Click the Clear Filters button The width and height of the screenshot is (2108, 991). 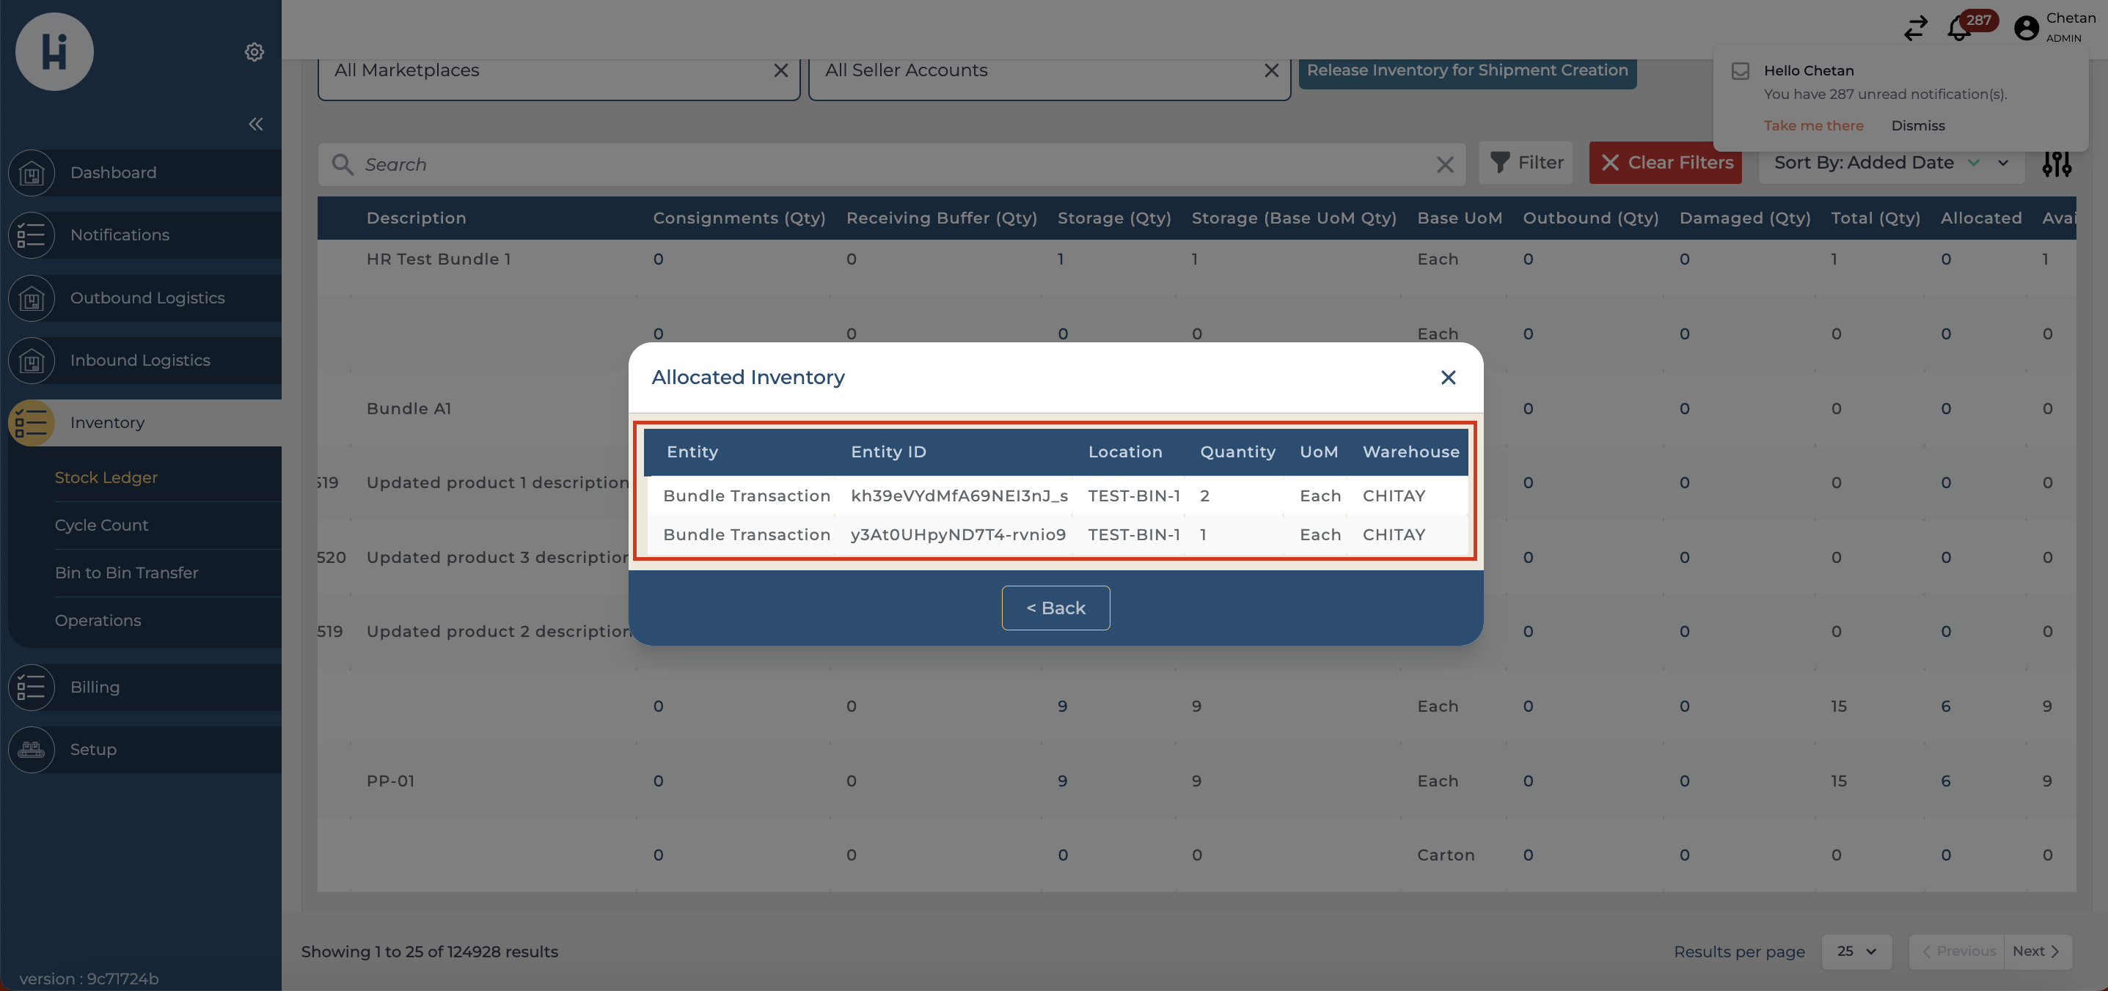(1664, 163)
